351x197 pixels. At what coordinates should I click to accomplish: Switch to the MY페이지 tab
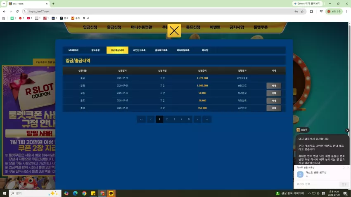pyautogui.click(x=74, y=50)
